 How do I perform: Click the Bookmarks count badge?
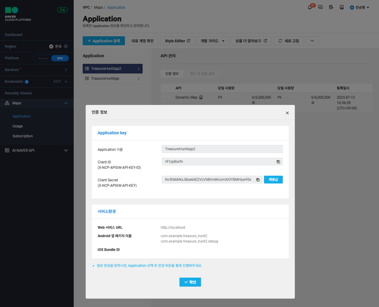point(27,82)
